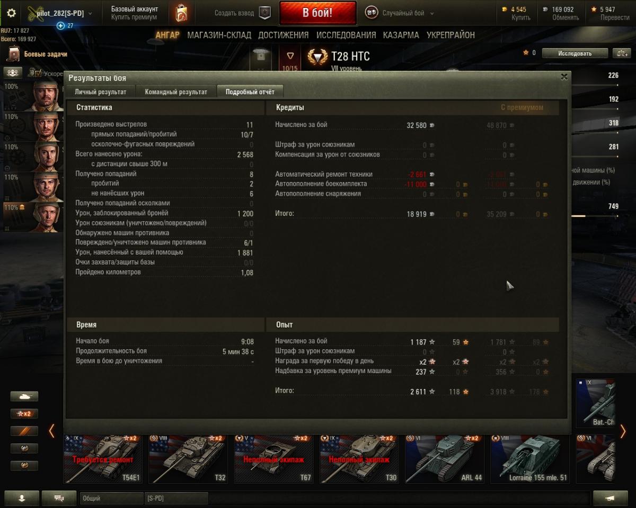
Task: Toggle accelerated crew training checkbox
Action: pyautogui.click(x=38, y=73)
